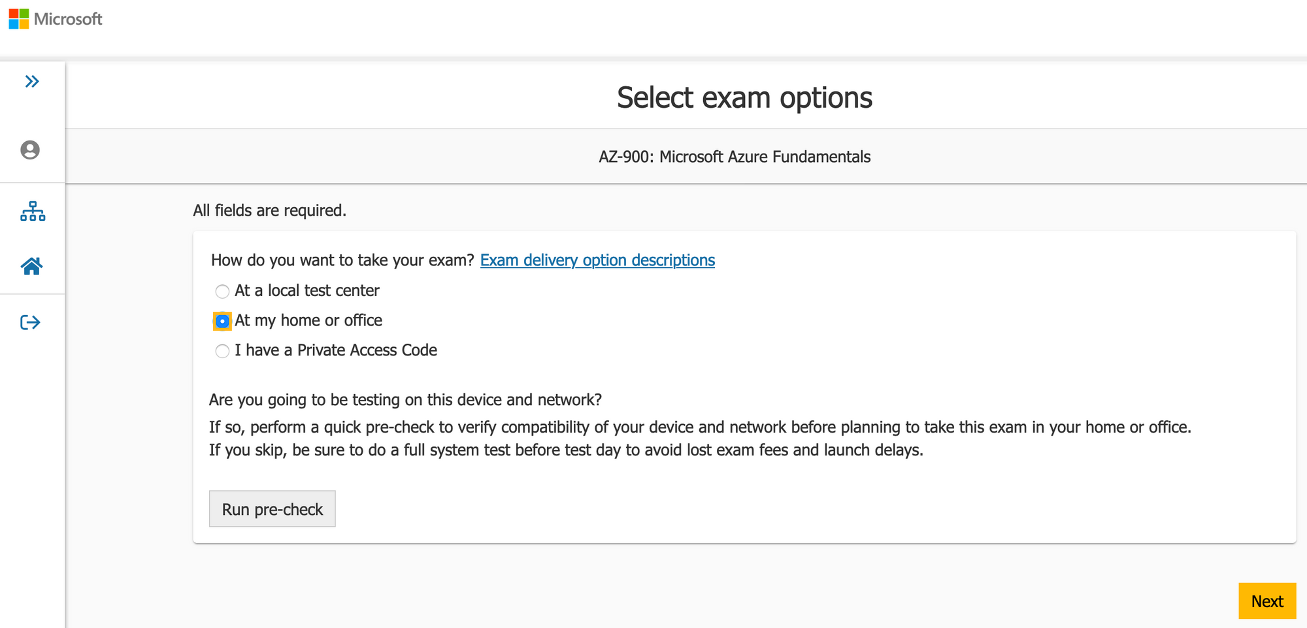Viewport: 1307px width, 628px height.
Task: Click the 'At a local test center' label text
Action: point(307,291)
